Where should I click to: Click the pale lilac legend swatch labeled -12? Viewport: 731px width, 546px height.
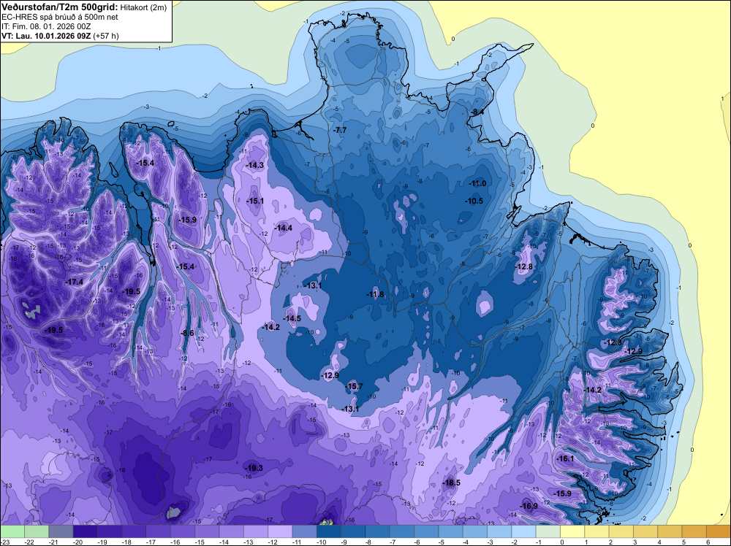click(x=280, y=531)
